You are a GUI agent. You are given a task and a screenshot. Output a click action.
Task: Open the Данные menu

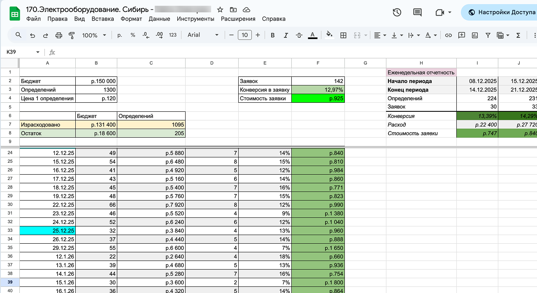159,19
